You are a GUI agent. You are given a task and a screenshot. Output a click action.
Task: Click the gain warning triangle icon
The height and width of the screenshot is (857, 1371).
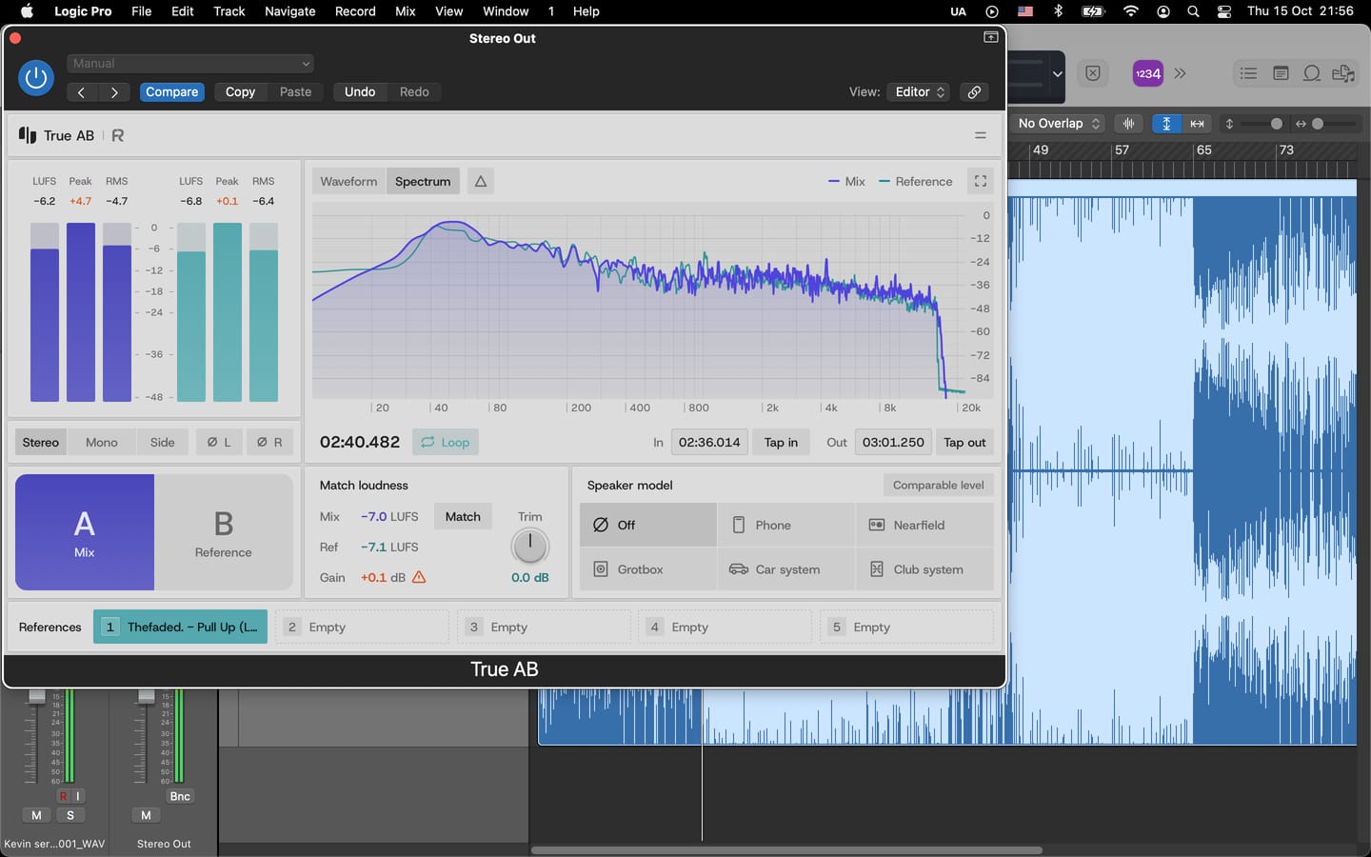419,577
